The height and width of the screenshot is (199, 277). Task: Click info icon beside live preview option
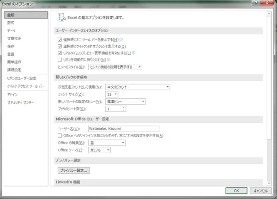tap(133, 53)
